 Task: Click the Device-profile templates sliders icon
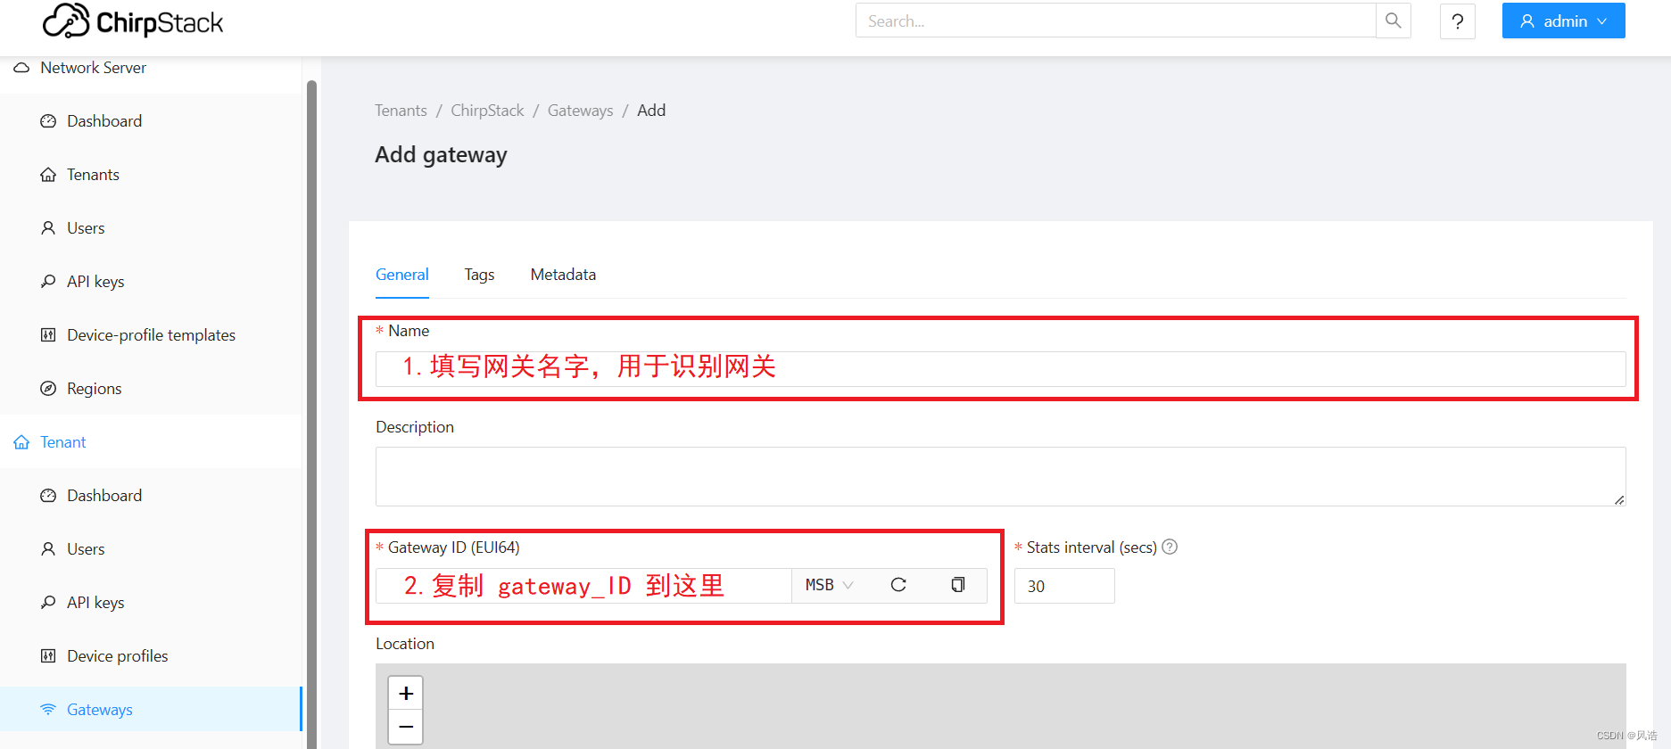click(48, 335)
